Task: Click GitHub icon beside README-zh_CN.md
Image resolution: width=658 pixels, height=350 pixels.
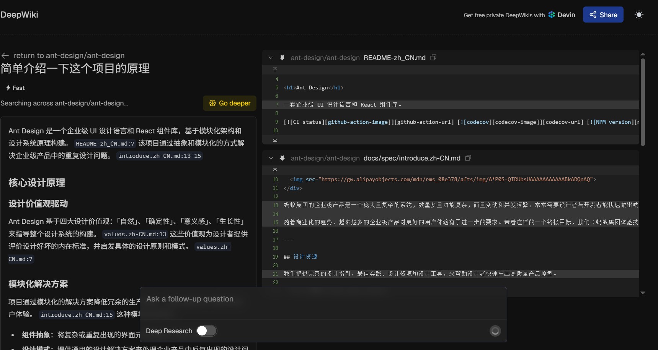Action: [282, 58]
